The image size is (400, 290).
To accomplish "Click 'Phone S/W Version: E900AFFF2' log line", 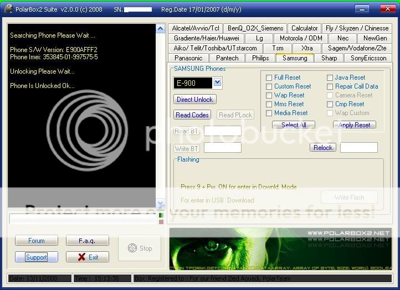I will click(54, 50).
